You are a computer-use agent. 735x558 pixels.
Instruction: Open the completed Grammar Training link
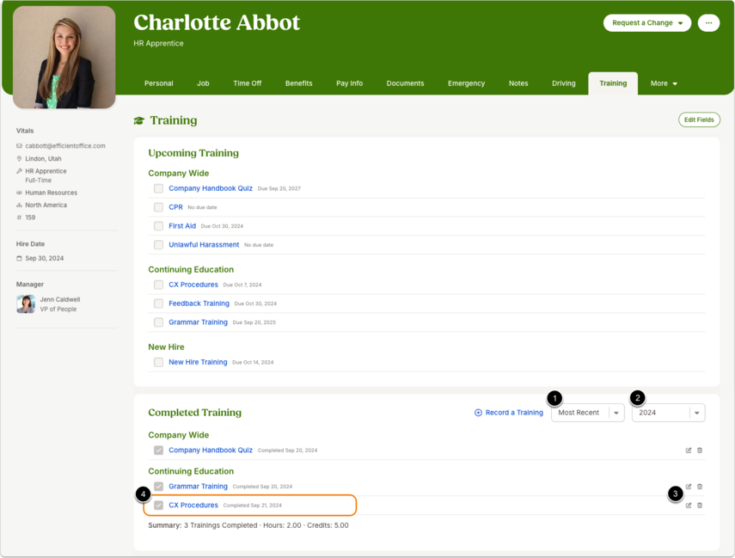pyautogui.click(x=198, y=487)
